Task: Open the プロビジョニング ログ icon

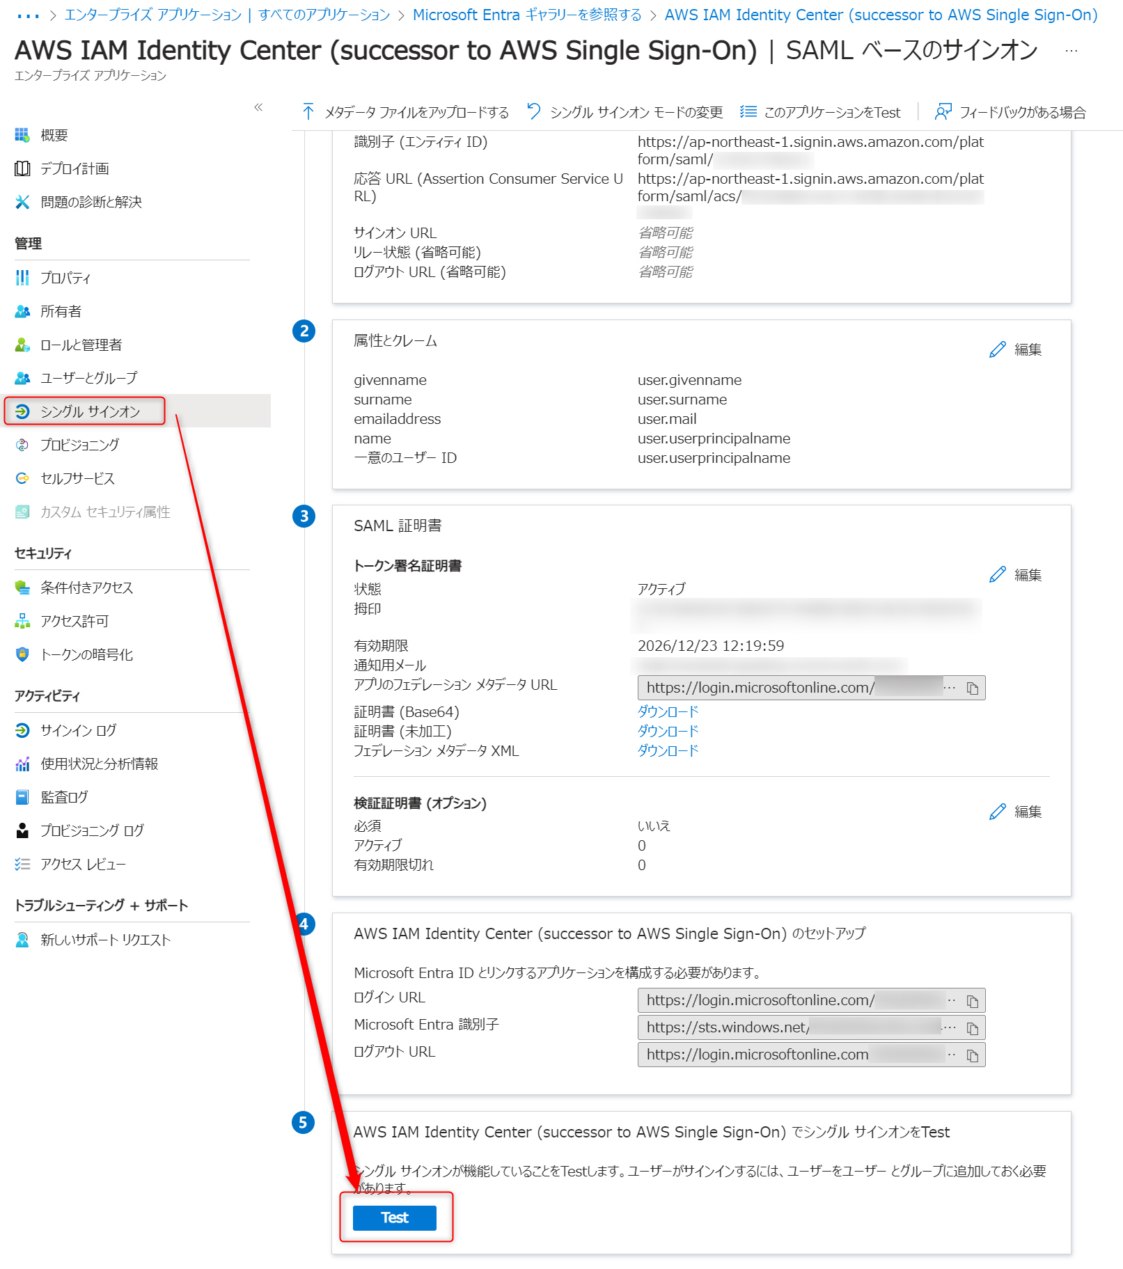Action: (22, 830)
